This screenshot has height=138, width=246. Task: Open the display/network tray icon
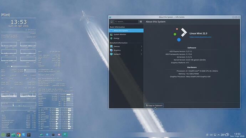[215, 135]
